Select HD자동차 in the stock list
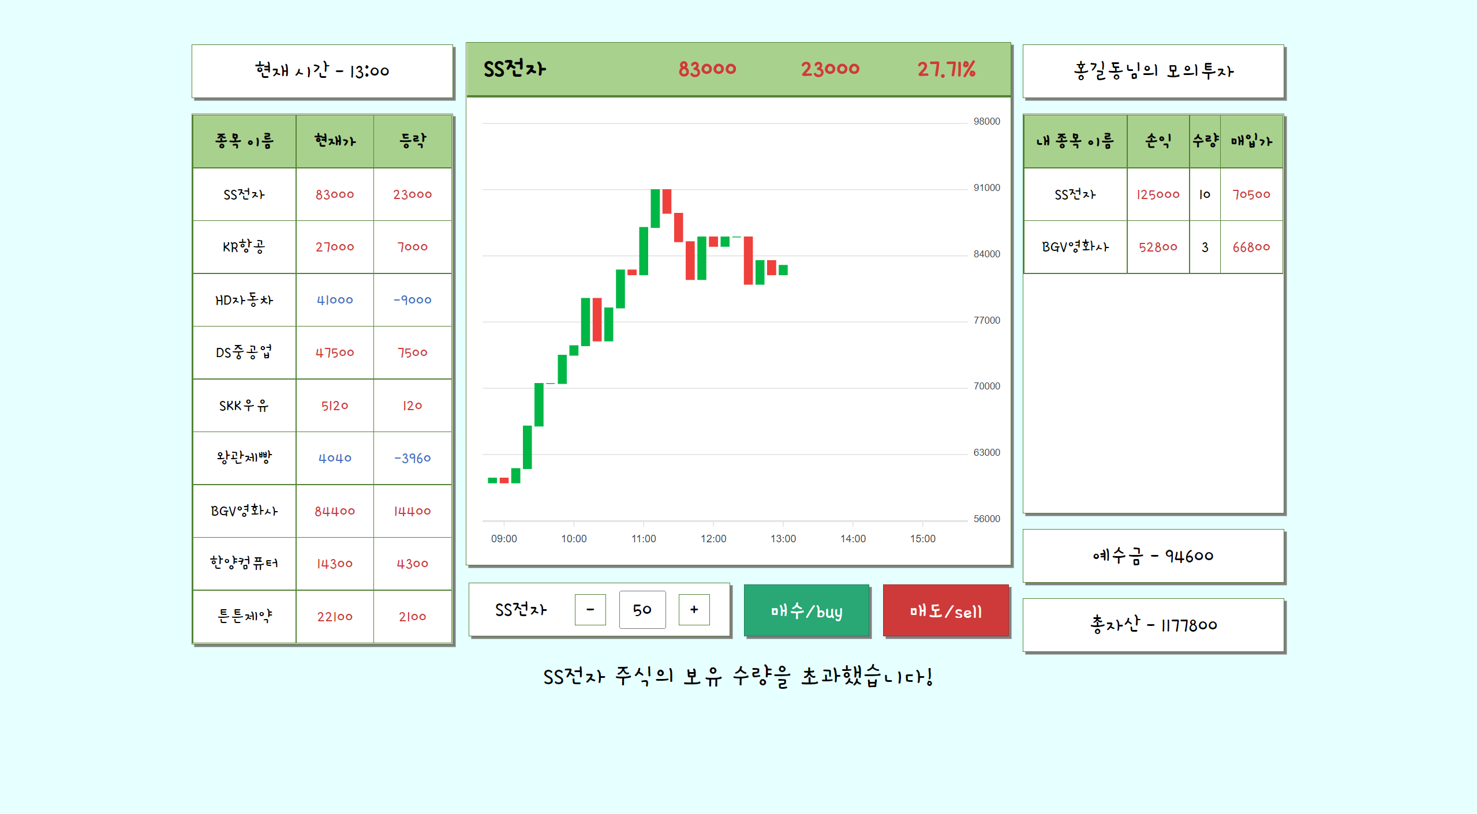This screenshot has width=1477, height=814. click(244, 299)
